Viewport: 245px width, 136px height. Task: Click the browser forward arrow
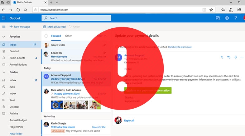(11, 10)
